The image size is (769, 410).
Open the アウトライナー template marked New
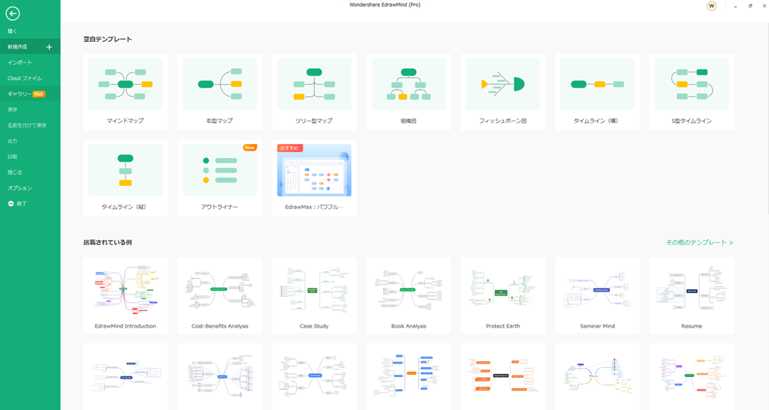[x=220, y=178]
